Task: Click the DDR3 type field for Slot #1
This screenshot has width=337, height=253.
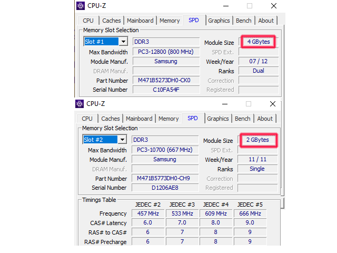Action: tap(166, 42)
